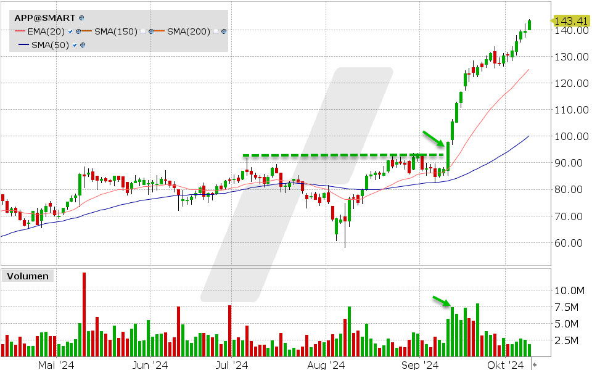Click the SMA(150) legend label
Image resolution: width=592 pixels, height=370 pixels.
pos(116,31)
